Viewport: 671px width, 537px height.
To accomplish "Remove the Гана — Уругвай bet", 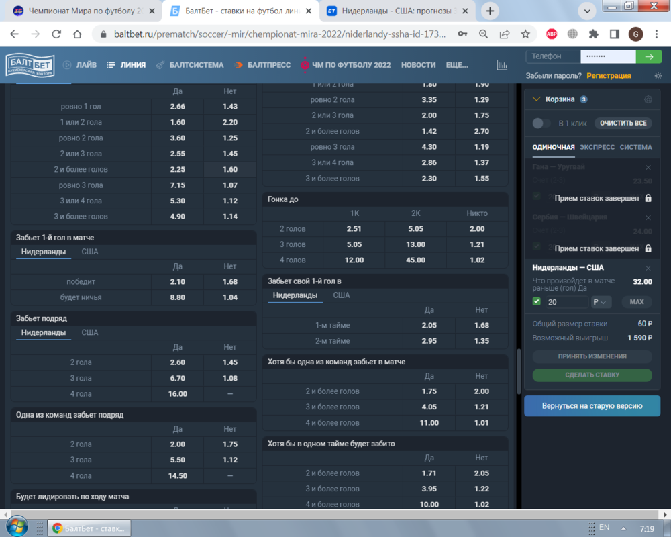I will point(648,167).
